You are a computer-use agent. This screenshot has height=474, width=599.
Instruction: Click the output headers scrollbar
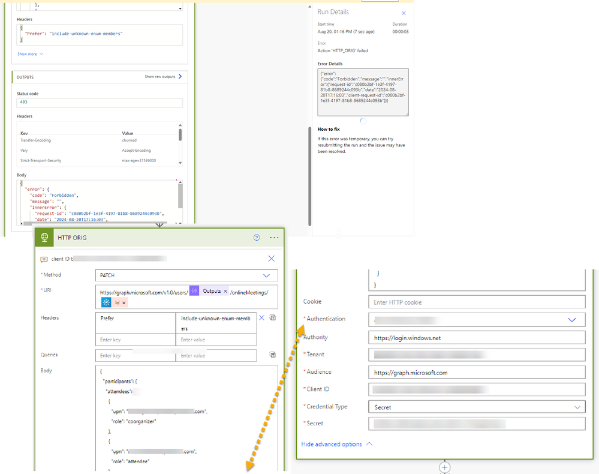180,135
